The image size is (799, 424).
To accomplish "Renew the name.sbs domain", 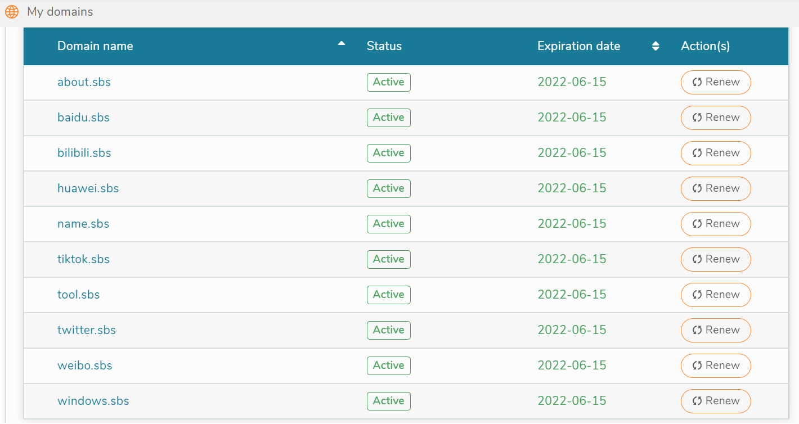I will pos(716,224).
